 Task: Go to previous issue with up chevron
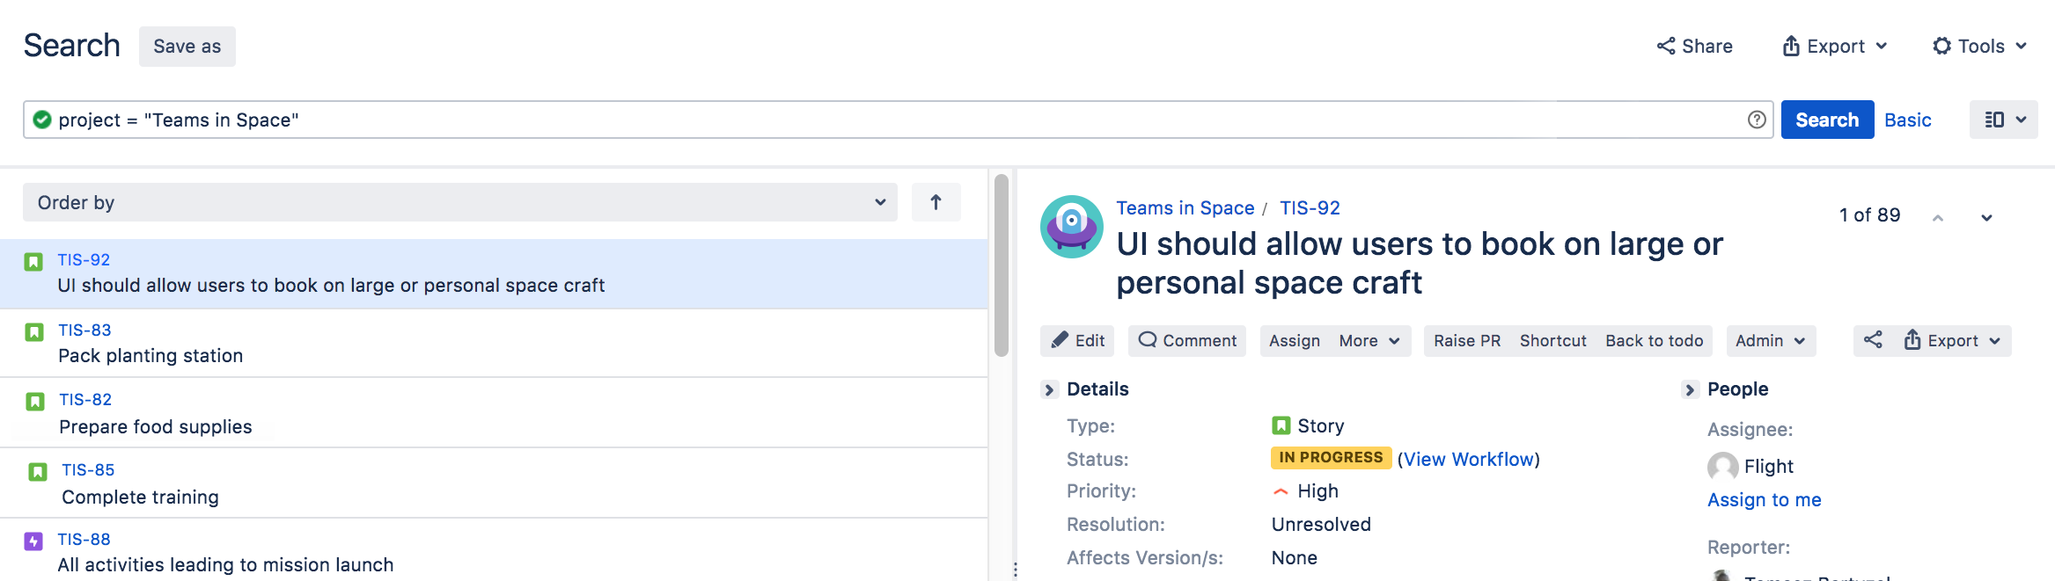[1937, 217]
